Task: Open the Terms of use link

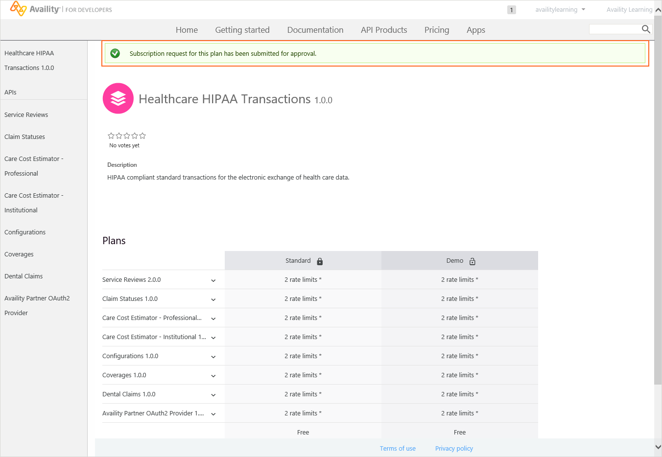Action: click(398, 448)
